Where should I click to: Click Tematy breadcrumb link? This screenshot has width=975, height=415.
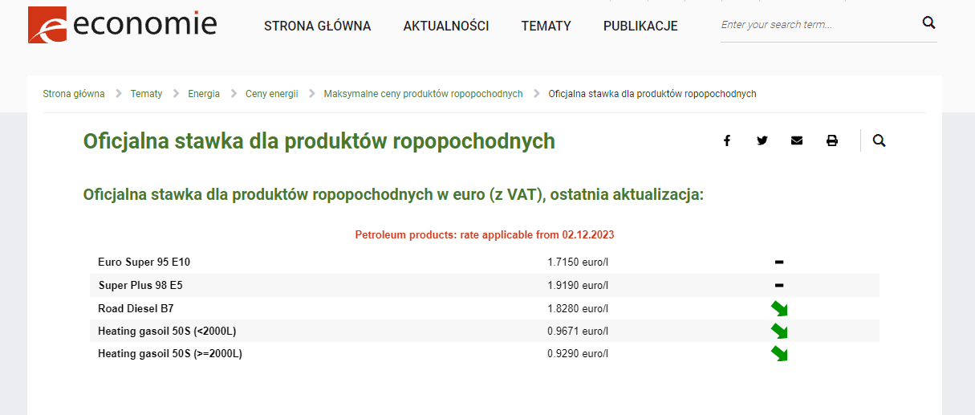pos(146,94)
